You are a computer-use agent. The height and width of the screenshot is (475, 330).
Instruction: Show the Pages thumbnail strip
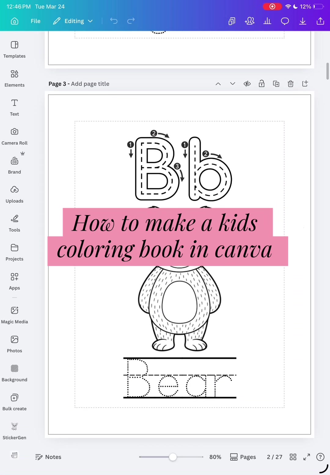pos(243,457)
